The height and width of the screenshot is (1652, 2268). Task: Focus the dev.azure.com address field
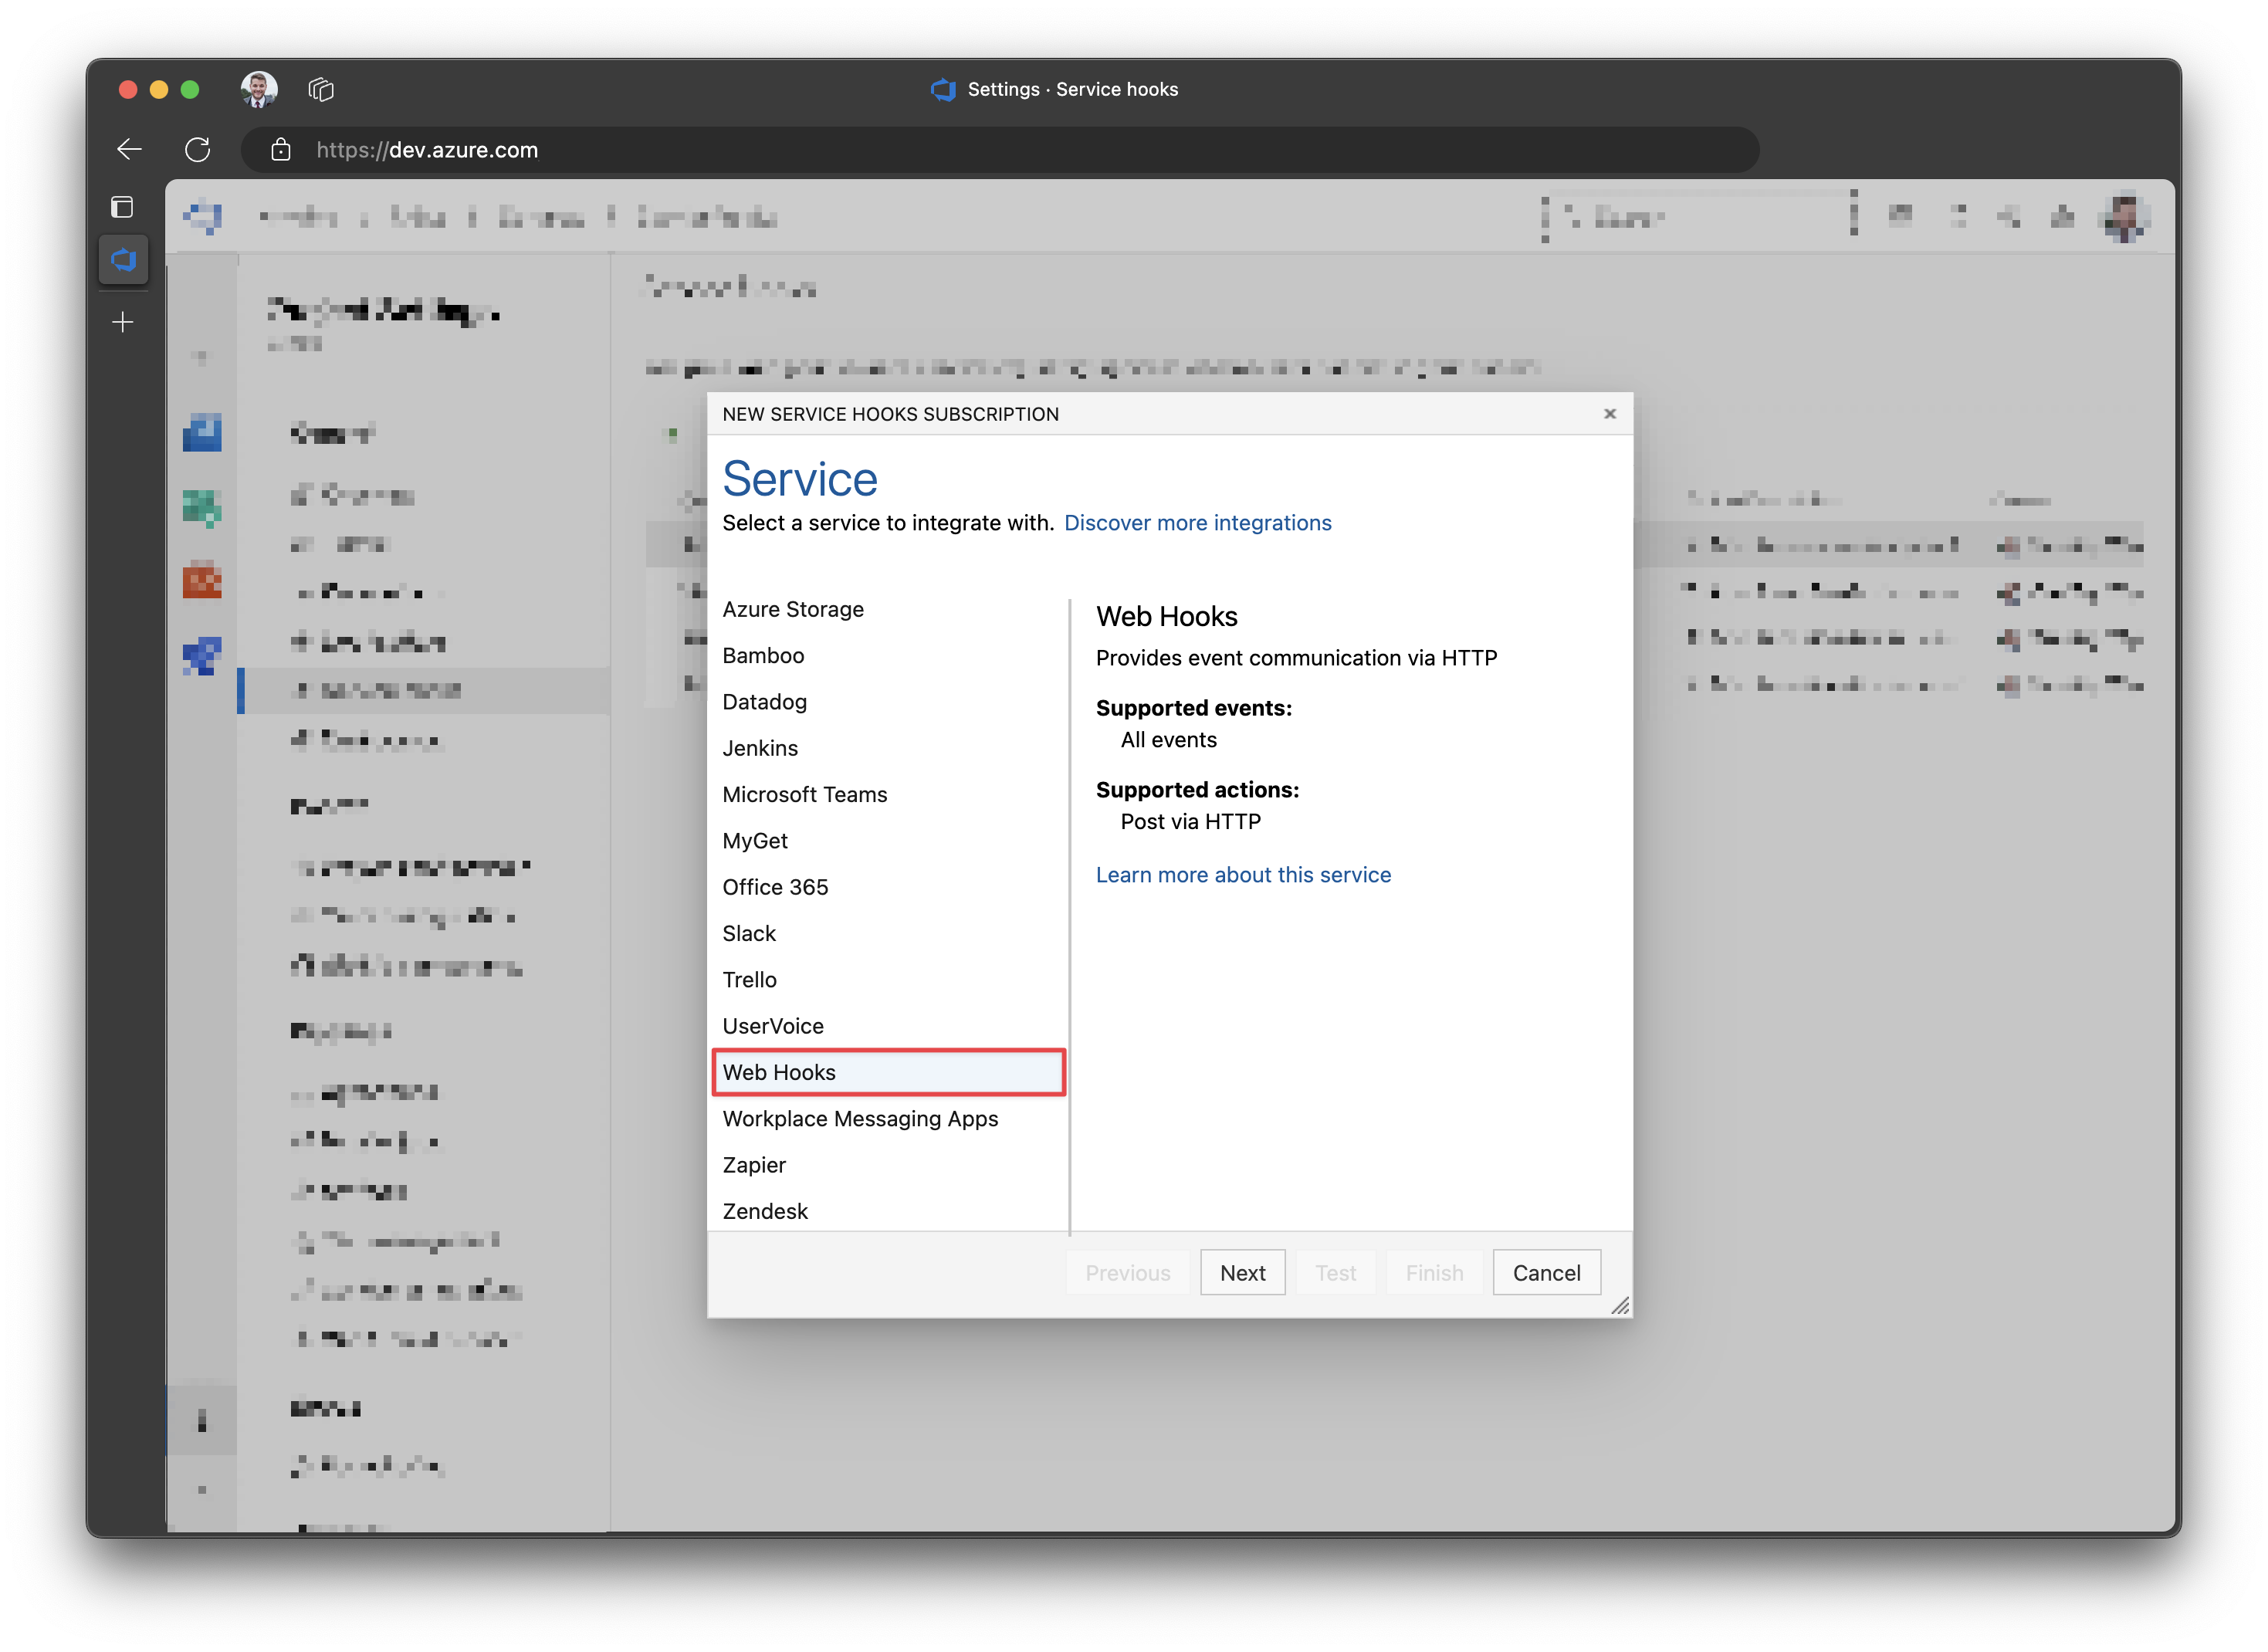pos(1000,150)
